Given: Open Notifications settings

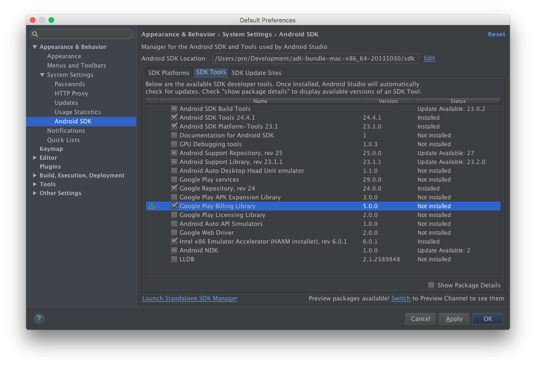Looking at the screenshot, I should 66,130.
